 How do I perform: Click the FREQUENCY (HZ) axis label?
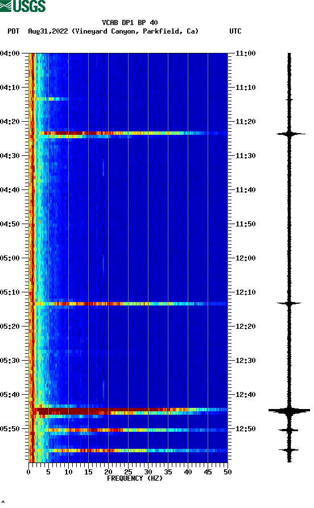pyautogui.click(x=135, y=478)
